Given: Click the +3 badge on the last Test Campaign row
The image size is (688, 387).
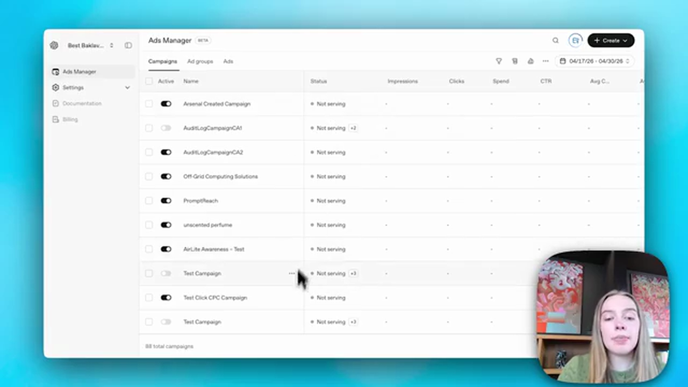Looking at the screenshot, I should (x=353, y=322).
